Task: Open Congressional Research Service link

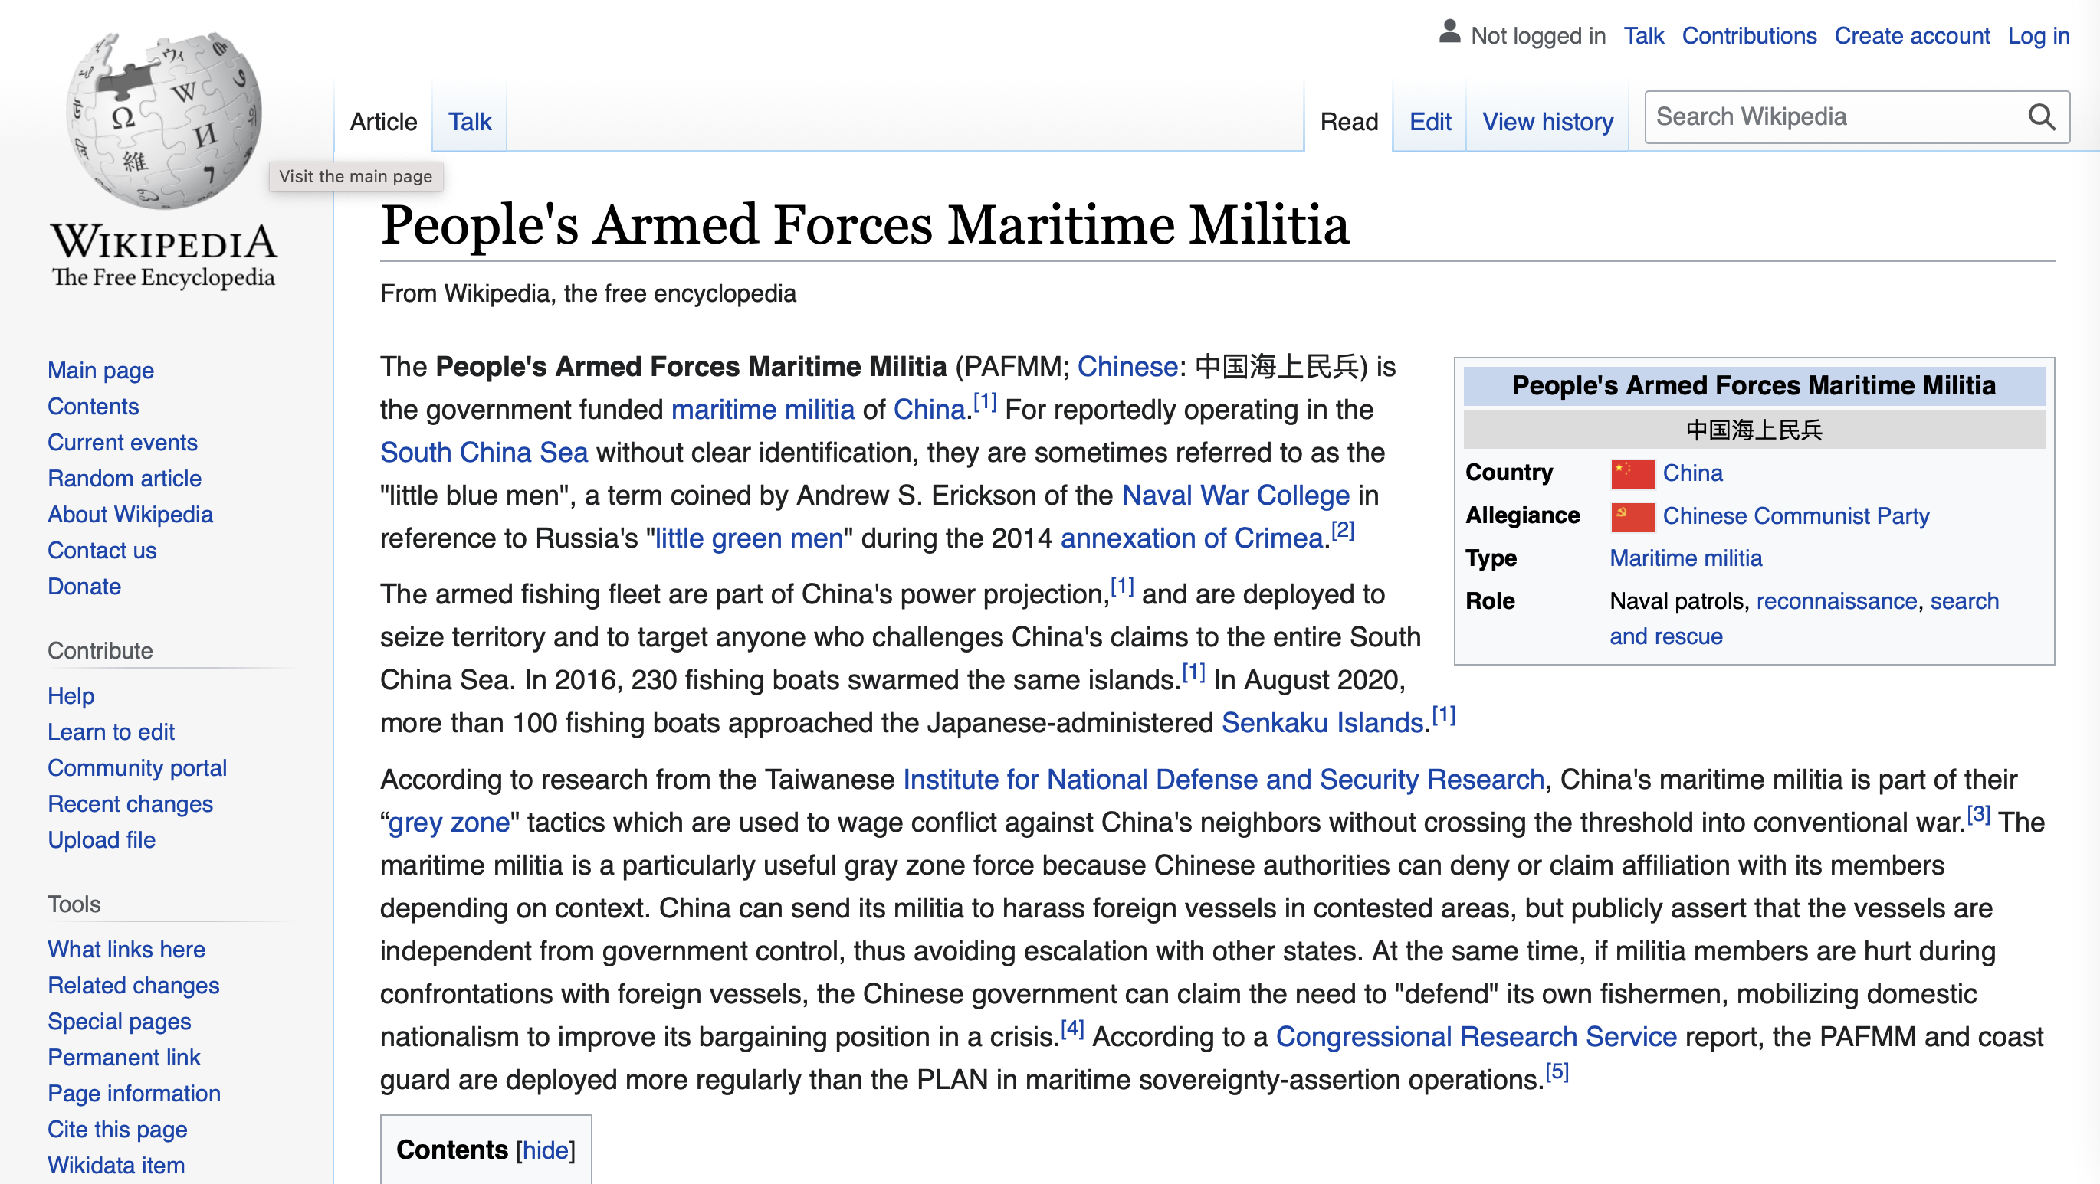Action: (1476, 1036)
